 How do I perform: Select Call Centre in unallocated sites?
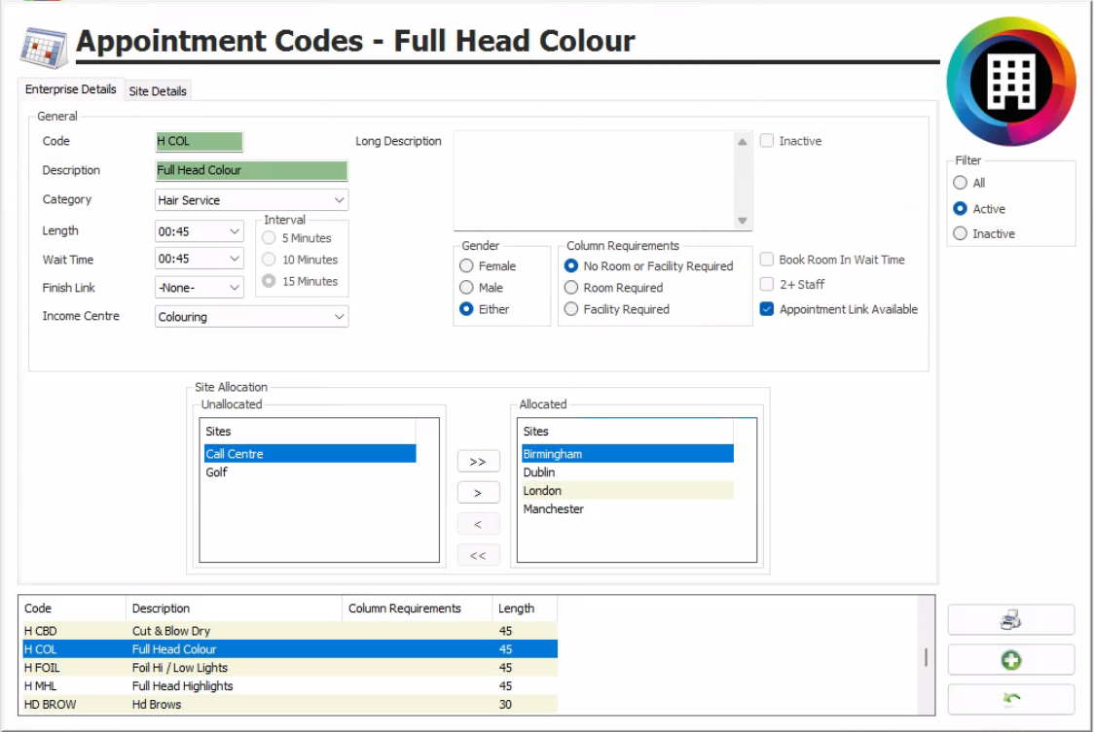pyautogui.click(x=310, y=454)
